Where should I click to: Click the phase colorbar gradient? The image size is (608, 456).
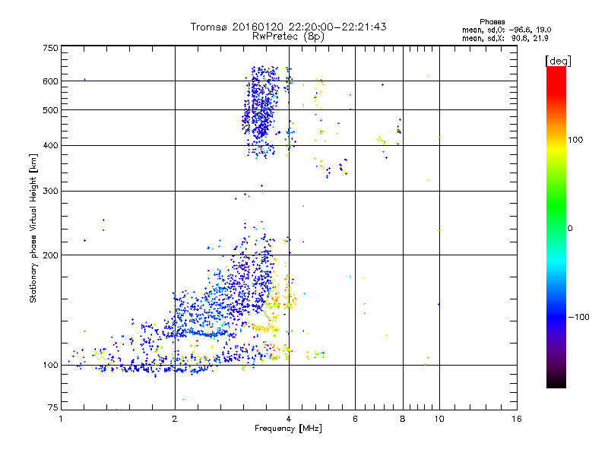click(556, 226)
